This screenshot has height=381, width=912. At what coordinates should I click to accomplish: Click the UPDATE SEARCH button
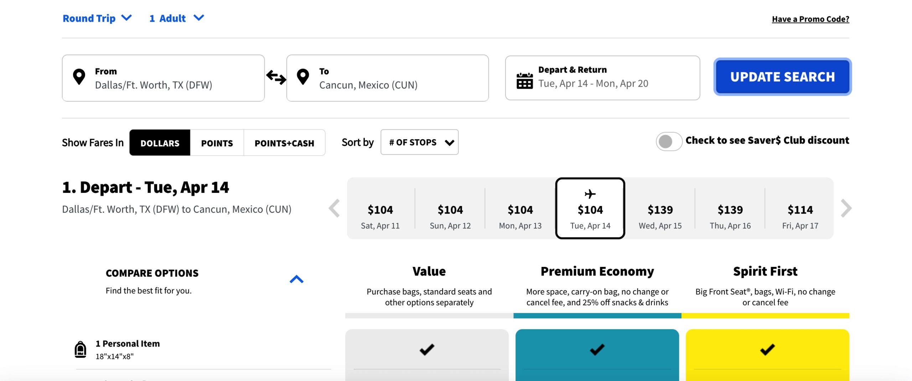(782, 77)
